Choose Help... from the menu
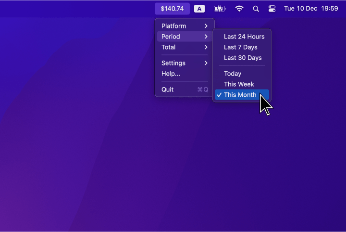The width and height of the screenshot is (346, 232). coord(185,74)
